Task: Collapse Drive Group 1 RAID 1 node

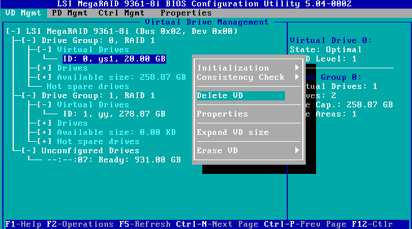Action: pyautogui.click(x=29, y=95)
